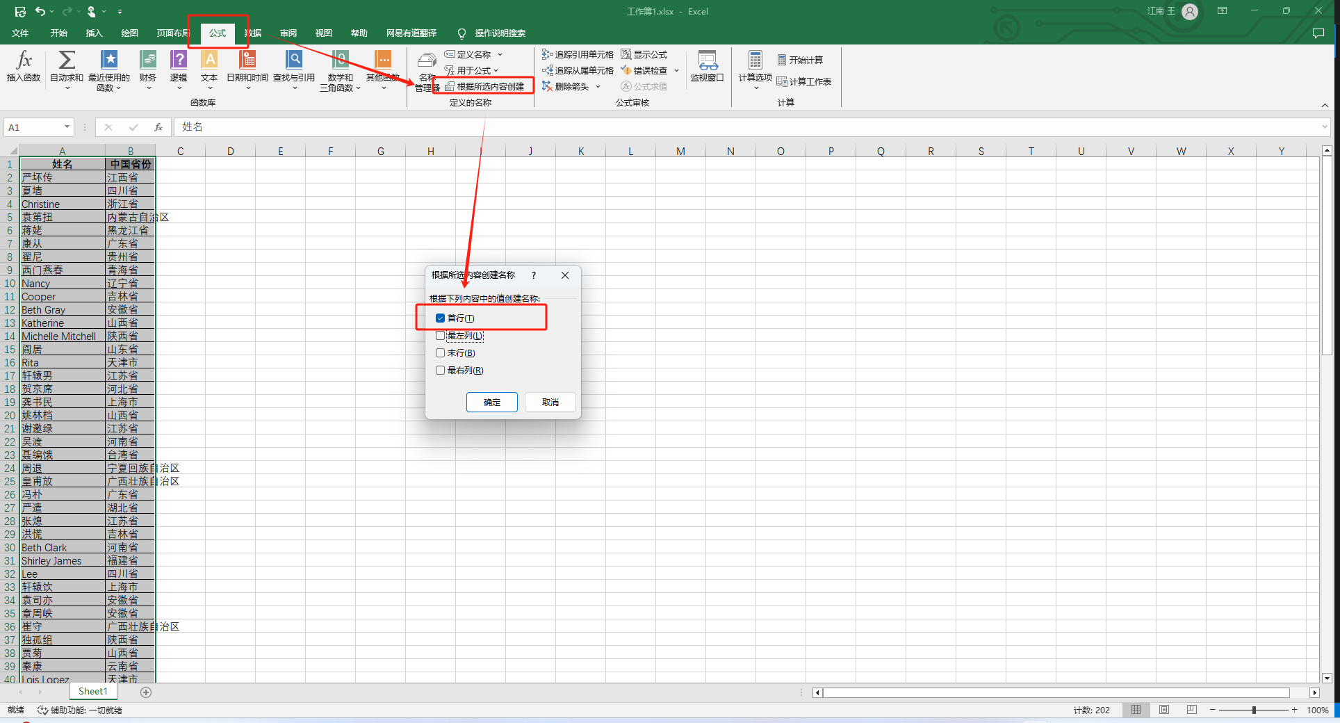Open the 日期和时间 functions icon
The width and height of the screenshot is (1340, 723).
247,61
